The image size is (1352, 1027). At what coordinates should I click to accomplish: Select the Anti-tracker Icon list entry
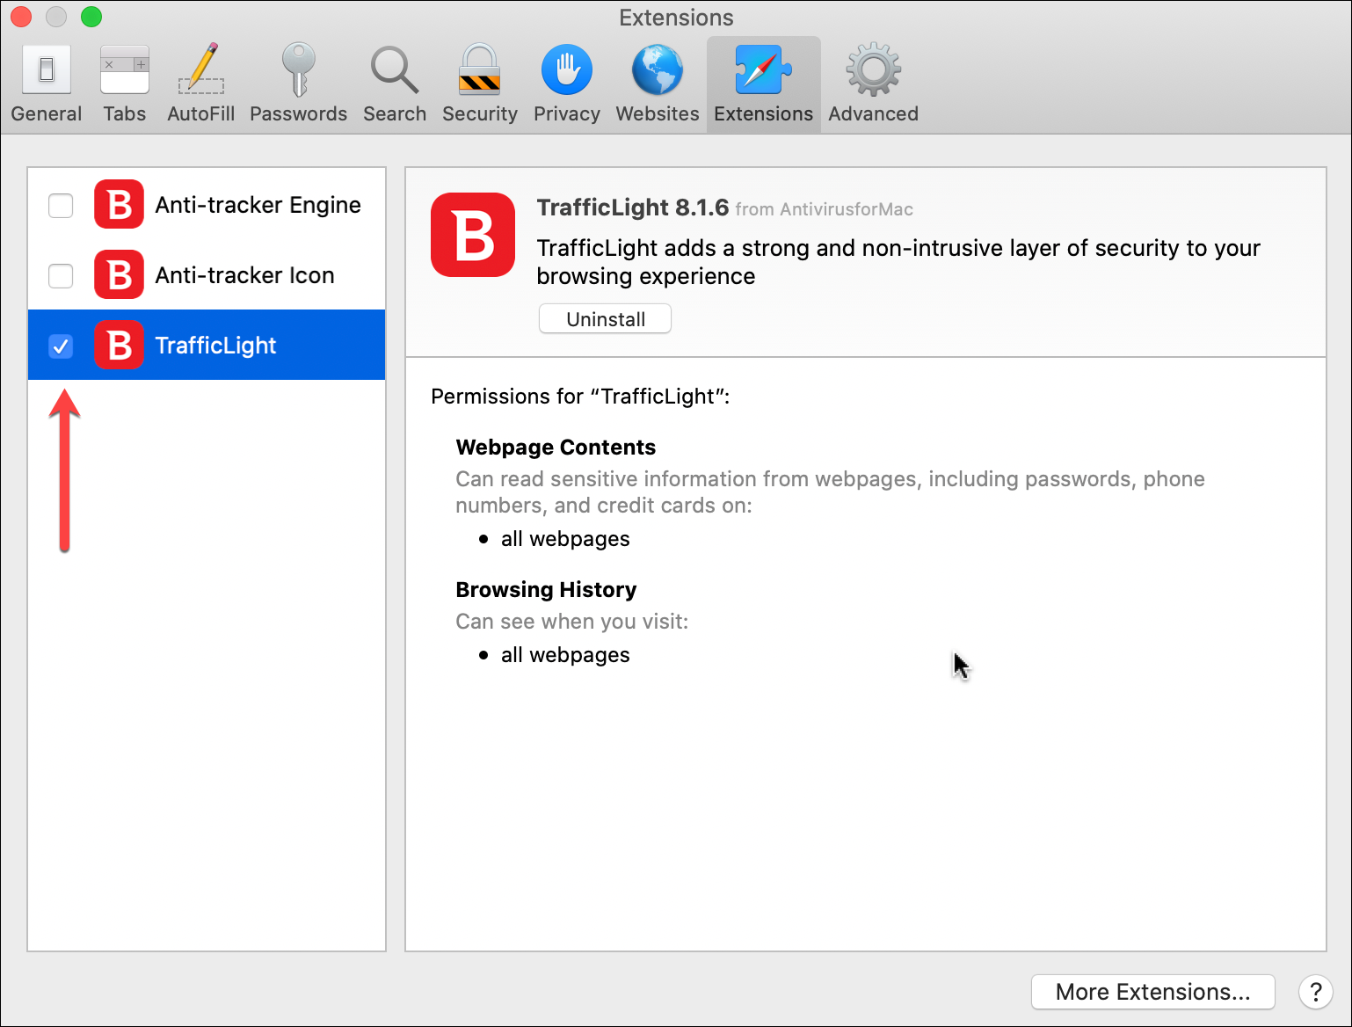tap(244, 275)
